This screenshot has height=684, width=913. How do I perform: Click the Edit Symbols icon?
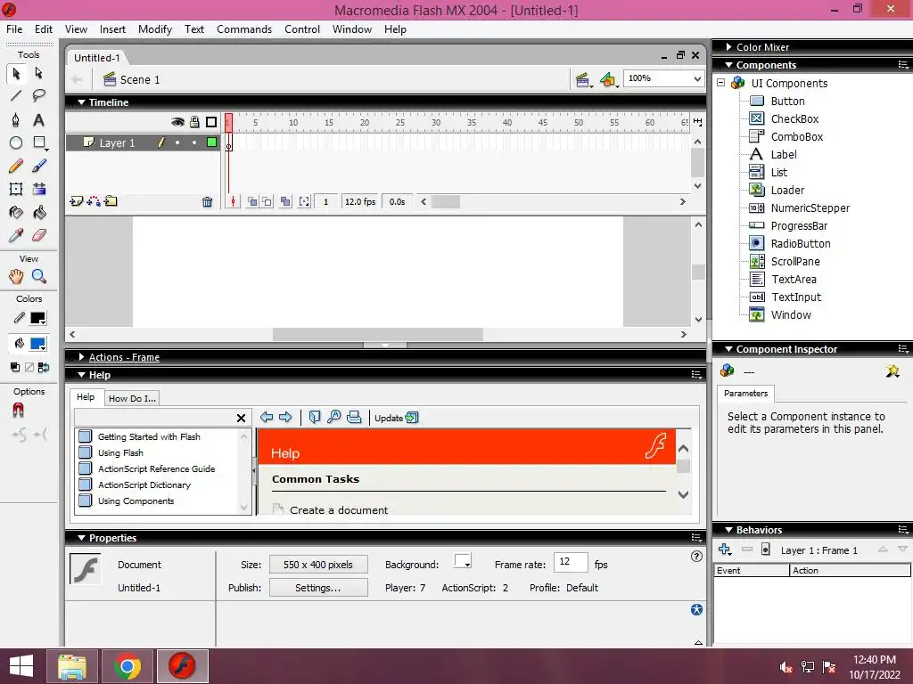pyautogui.click(x=608, y=79)
